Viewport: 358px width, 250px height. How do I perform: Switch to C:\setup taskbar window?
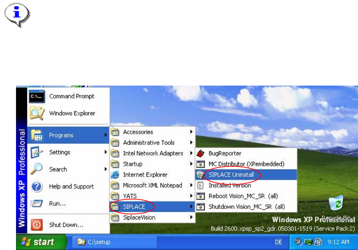coord(115,242)
